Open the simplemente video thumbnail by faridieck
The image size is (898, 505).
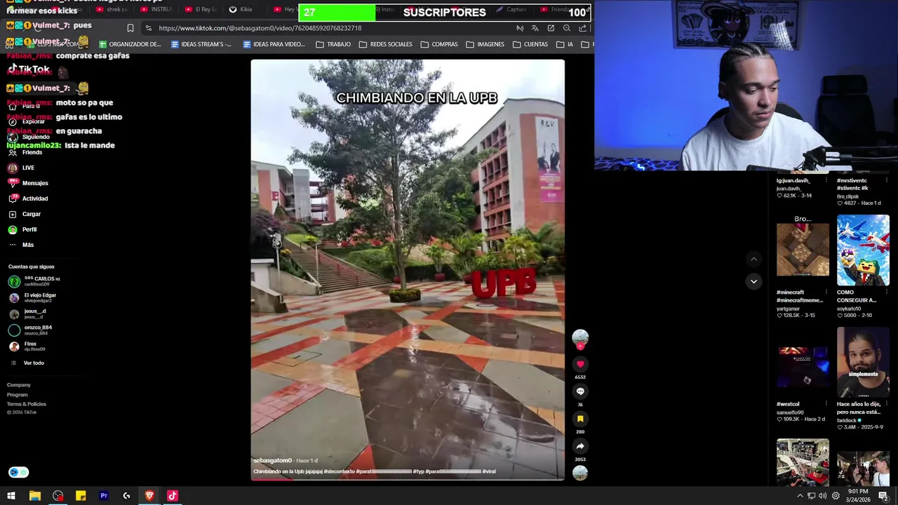[863, 362]
